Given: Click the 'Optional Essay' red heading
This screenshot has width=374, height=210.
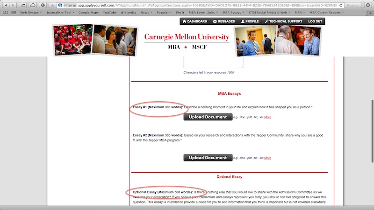Looking at the screenshot, I should tap(229, 177).
